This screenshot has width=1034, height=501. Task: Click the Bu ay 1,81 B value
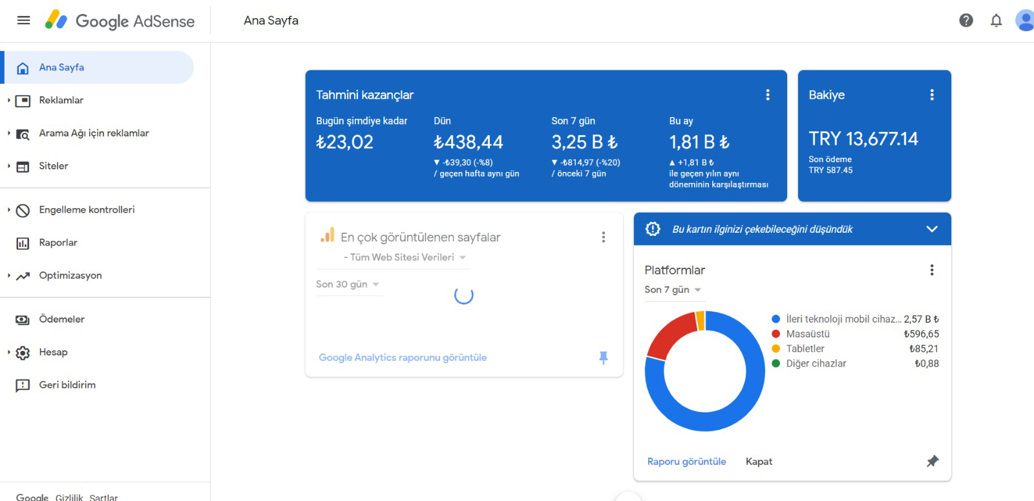click(x=699, y=142)
